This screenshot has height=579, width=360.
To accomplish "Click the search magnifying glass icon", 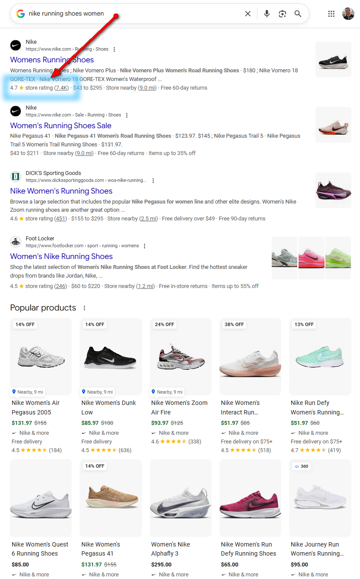I will point(298,13).
